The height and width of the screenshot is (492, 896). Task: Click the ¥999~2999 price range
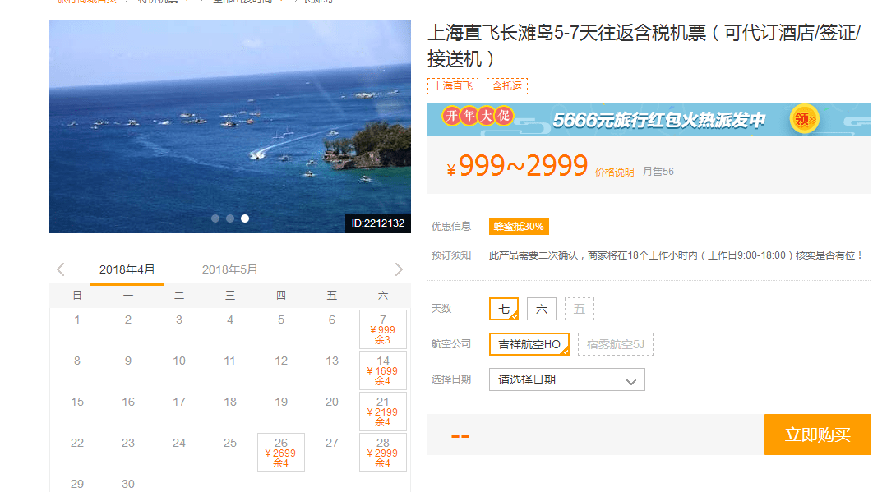click(517, 166)
